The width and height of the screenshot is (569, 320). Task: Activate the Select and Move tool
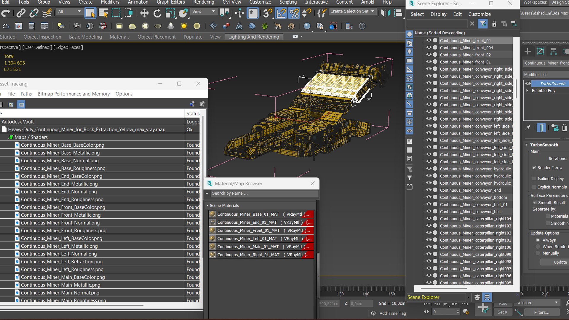[144, 13]
